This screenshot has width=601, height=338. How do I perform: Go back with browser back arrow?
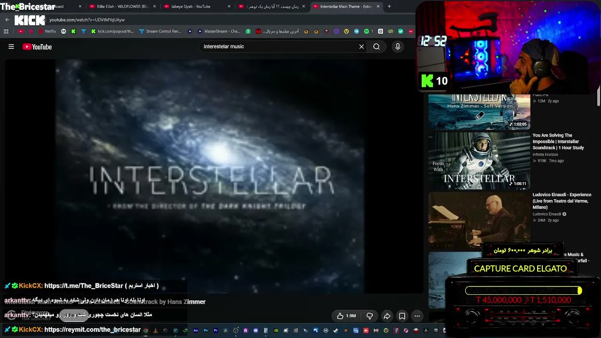click(x=7, y=20)
